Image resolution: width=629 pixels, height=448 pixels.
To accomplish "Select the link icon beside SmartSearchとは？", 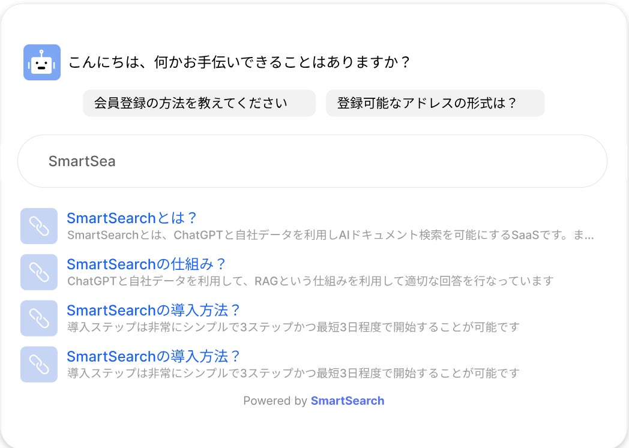I will pos(38,226).
